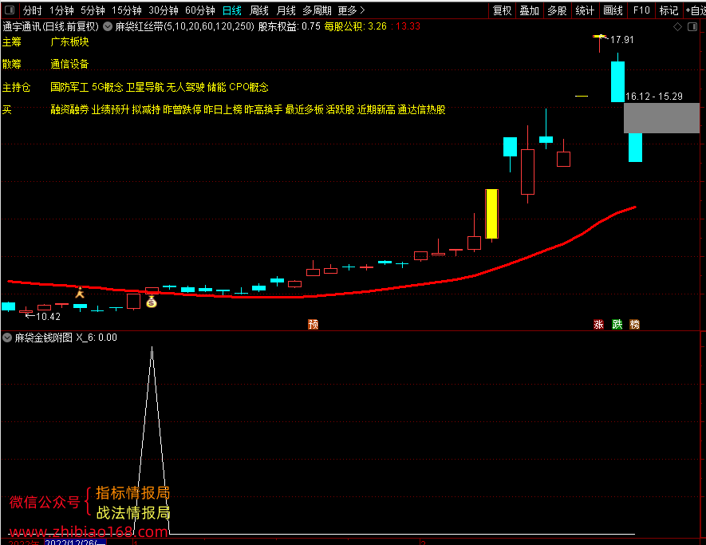Click the 主筹 row label

click(x=12, y=41)
